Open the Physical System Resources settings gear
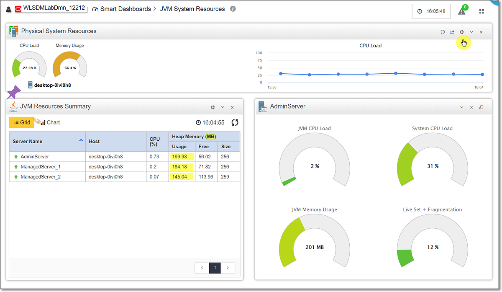Viewport: 502px width, 292px height. [461, 31]
